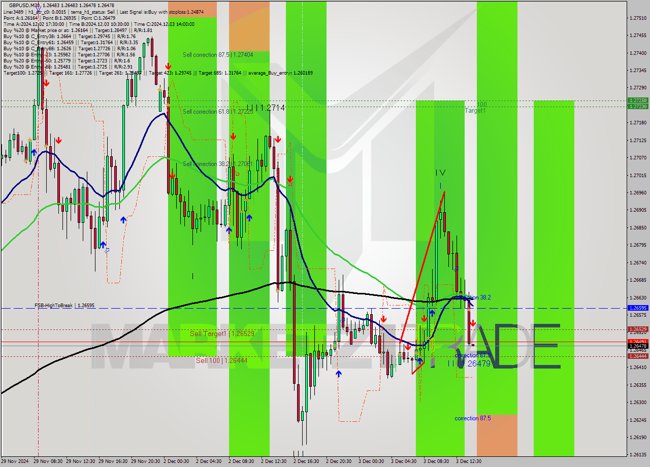Screen dimensions: 650x467
Task: Click 'Sell correction 61.8 | 1.27225' label
Action: (218, 112)
